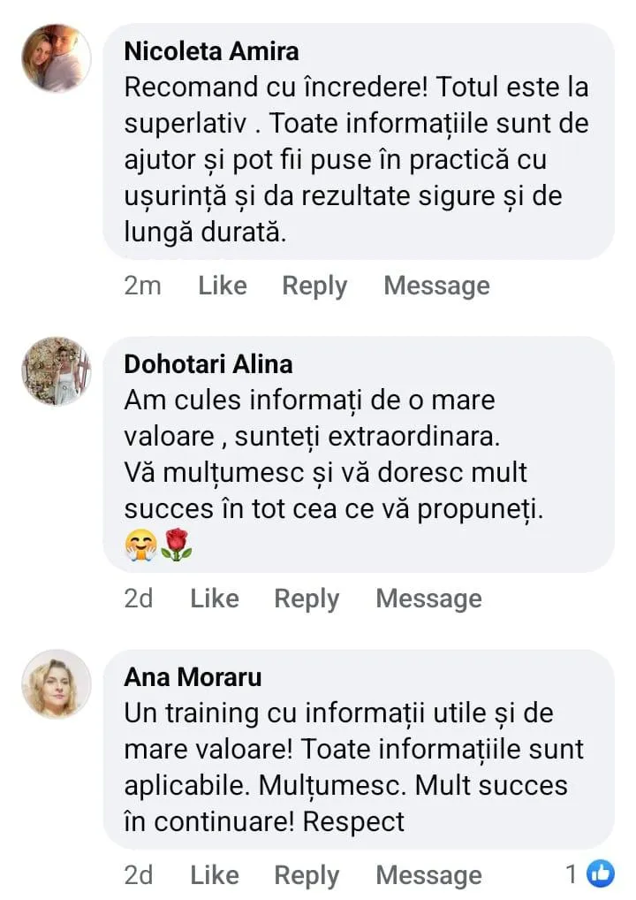636x900 pixels.
Task: Message Nicoleta Amira from her comment
Action: click(x=436, y=286)
